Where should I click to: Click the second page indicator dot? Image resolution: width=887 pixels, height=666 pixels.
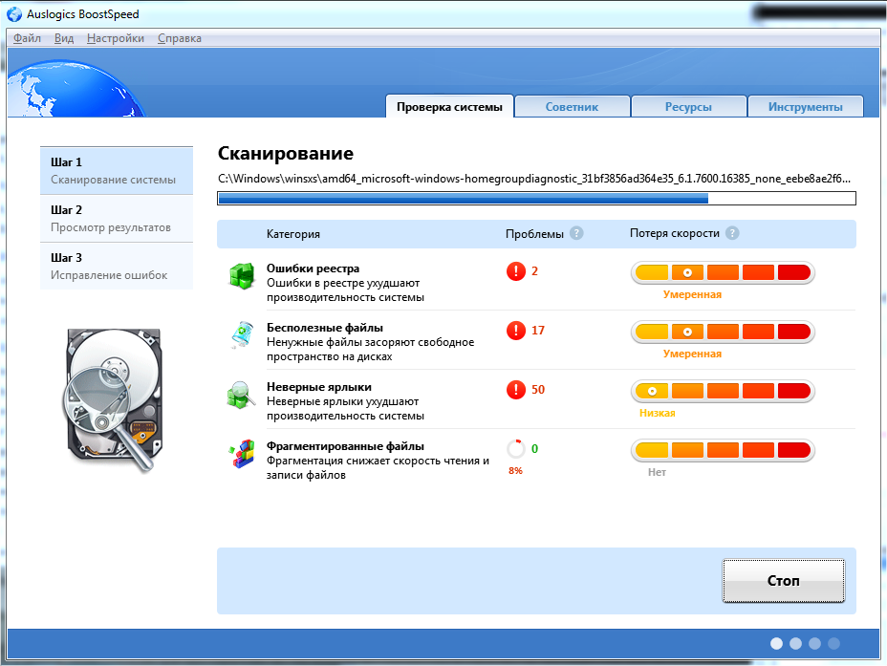click(x=796, y=643)
